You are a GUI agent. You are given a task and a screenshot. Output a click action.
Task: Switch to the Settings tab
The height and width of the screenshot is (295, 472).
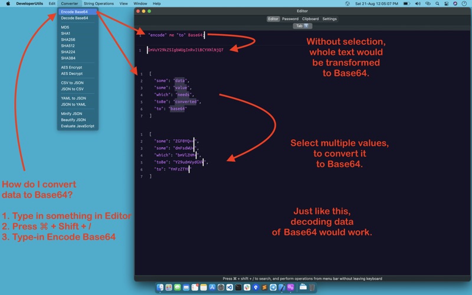tap(329, 19)
